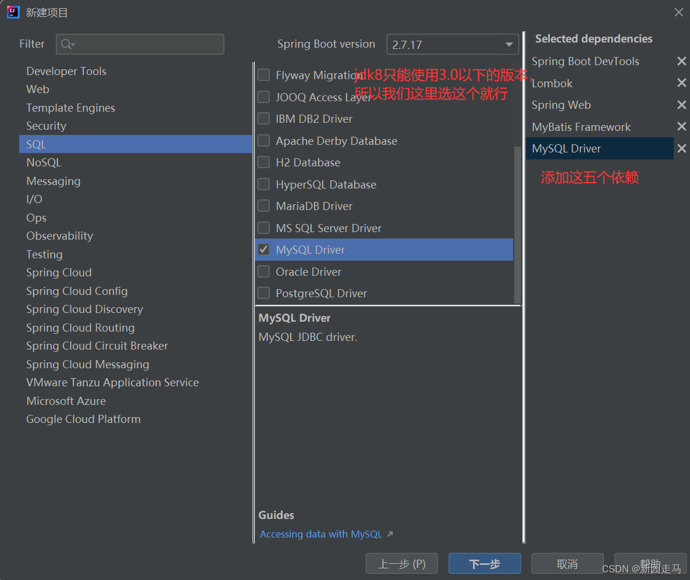Enable the H2 Database checkbox

(264, 162)
